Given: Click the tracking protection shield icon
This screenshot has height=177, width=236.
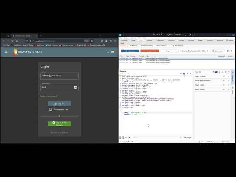Looking at the screenshot, I should tap(27, 41).
